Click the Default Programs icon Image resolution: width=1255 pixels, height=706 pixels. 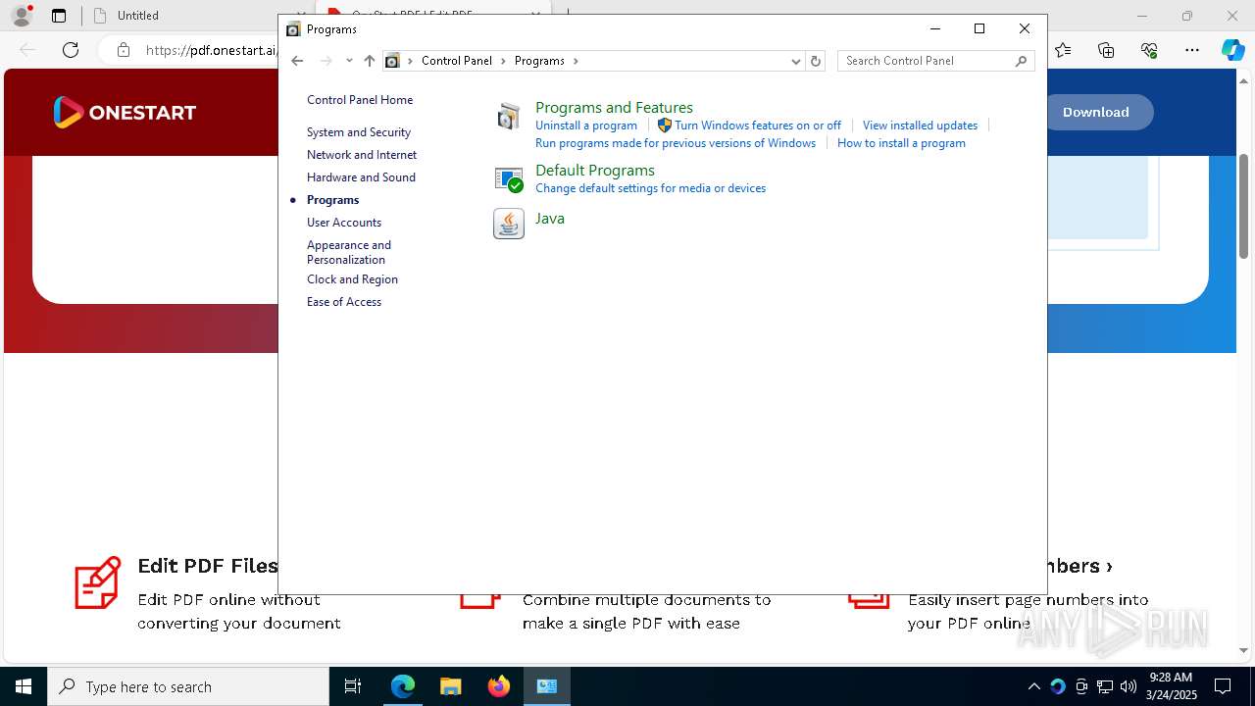(508, 178)
